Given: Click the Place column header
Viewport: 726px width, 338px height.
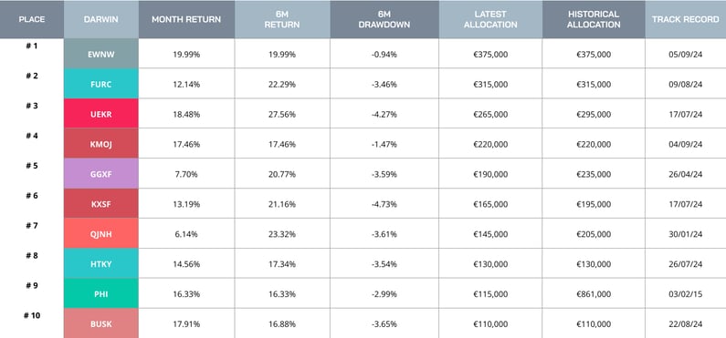Looking at the screenshot, I should [32, 19].
